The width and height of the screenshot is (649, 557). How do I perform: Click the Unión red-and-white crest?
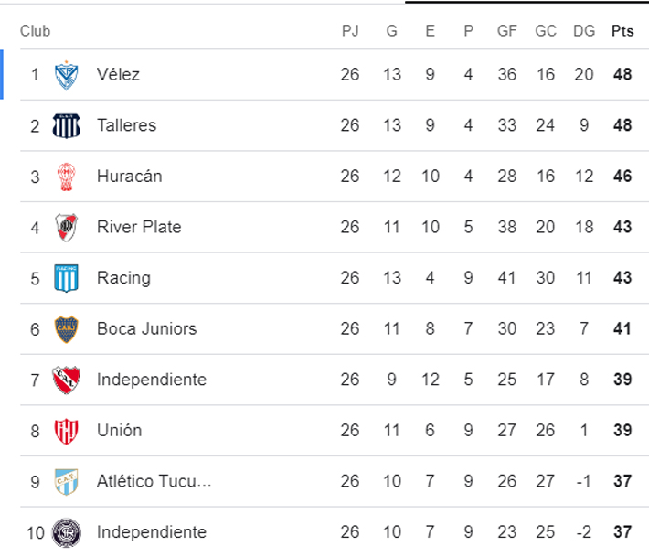(x=66, y=430)
